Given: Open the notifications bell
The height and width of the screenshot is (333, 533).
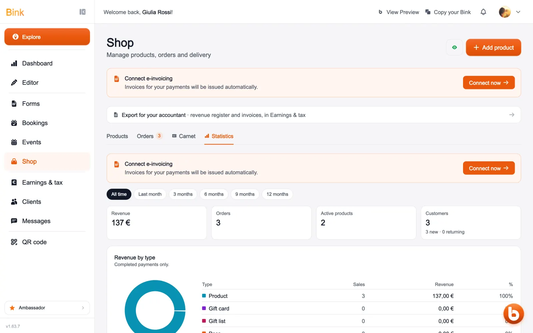Looking at the screenshot, I should tap(483, 12).
